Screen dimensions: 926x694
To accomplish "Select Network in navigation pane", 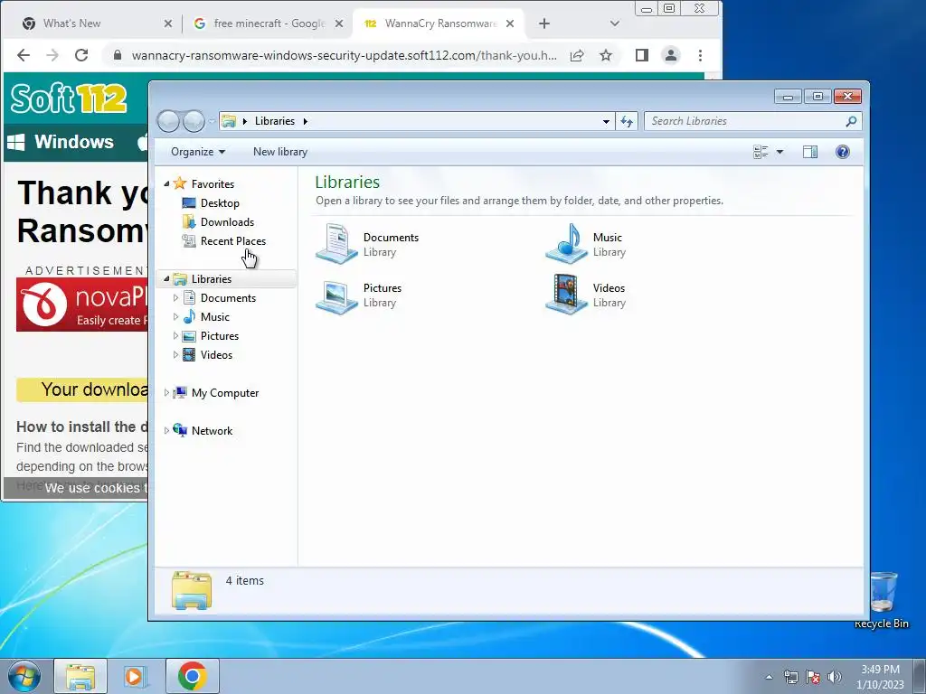I will tap(212, 431).
